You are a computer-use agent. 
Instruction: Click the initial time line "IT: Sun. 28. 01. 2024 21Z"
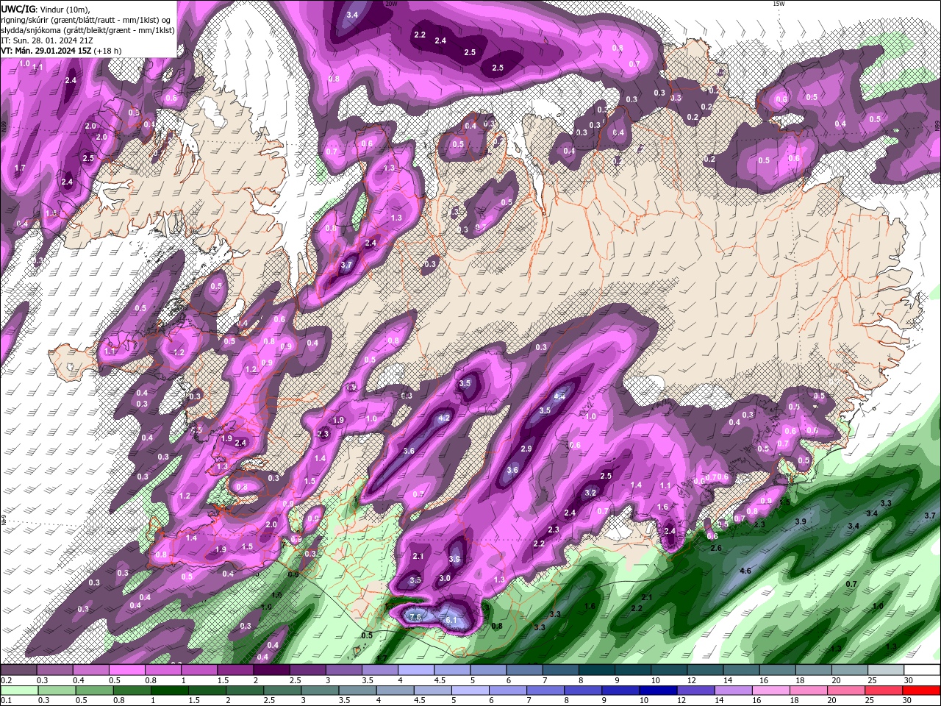point(46,40)
